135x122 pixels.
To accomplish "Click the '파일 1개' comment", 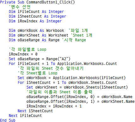I will (x=78, y=31).
